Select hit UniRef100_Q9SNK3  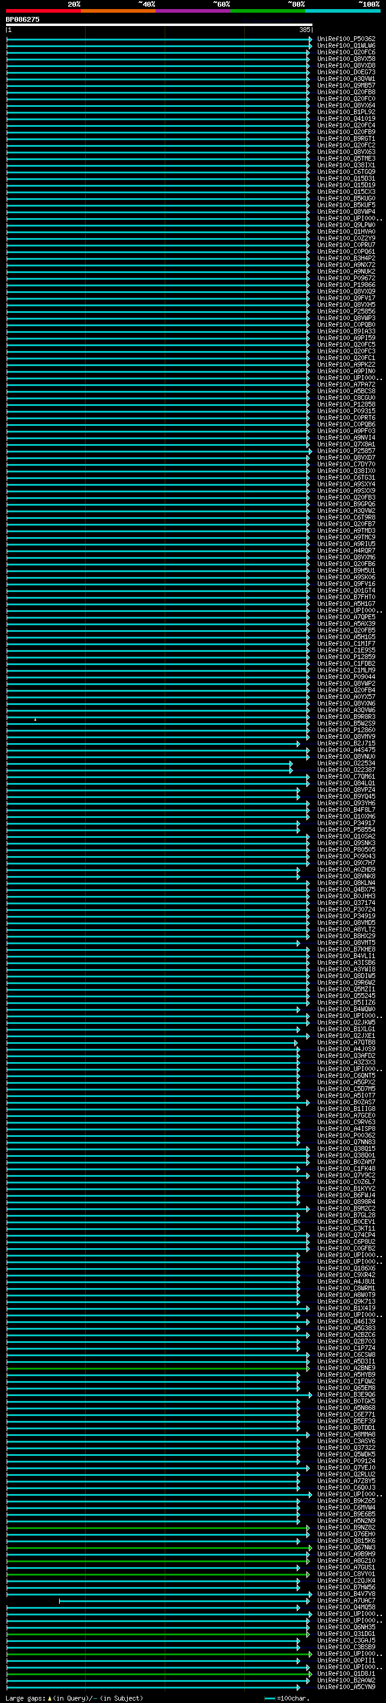(346, 843)
